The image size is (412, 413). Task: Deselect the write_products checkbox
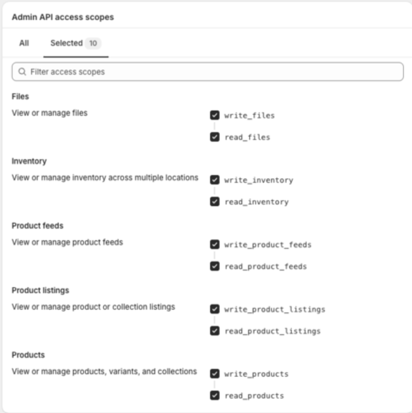coord(215,374)
